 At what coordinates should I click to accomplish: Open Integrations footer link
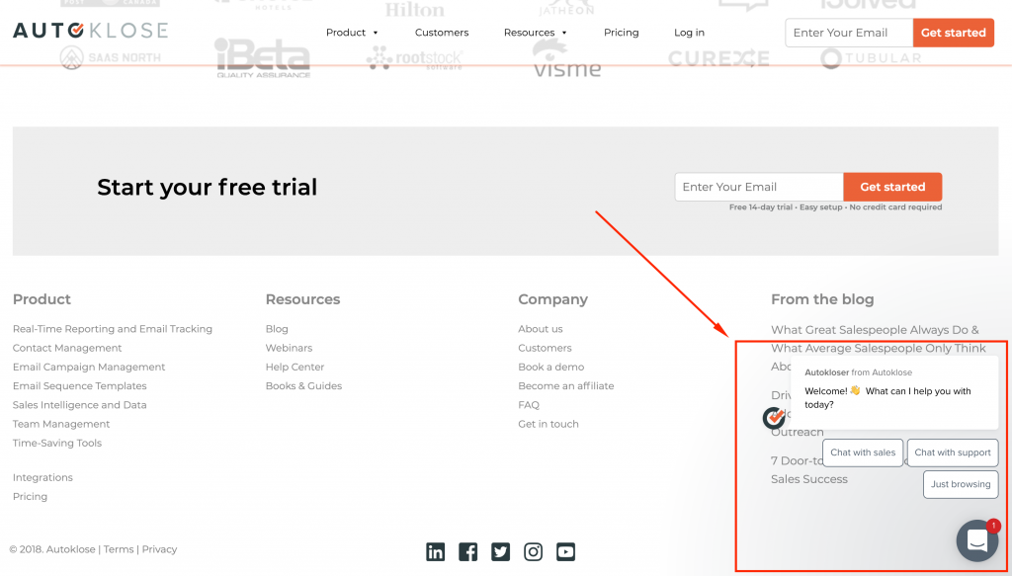(42, 478)
